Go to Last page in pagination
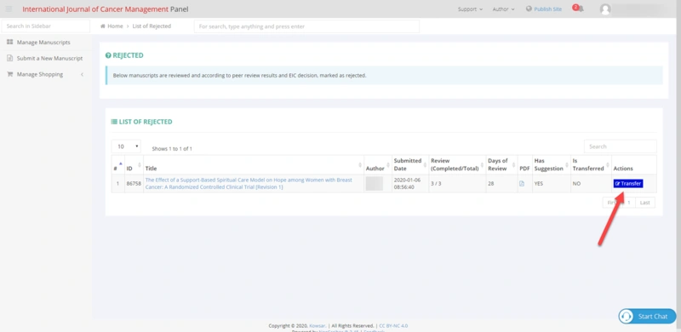This screenshot has height=332, width=681. pyautogui.click(x=645, y=203)
